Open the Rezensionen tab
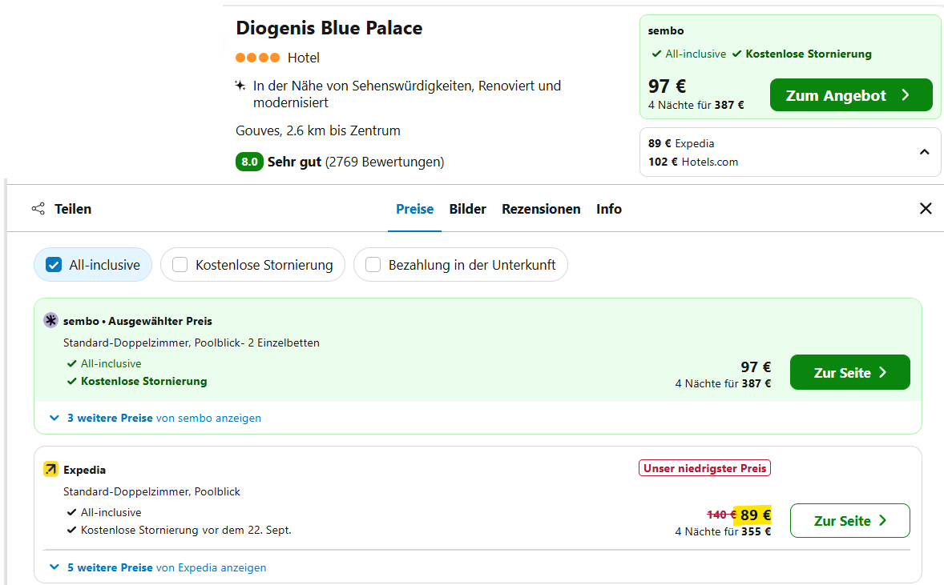The width and height of the screenshot is (944, 585). [541, 209]
